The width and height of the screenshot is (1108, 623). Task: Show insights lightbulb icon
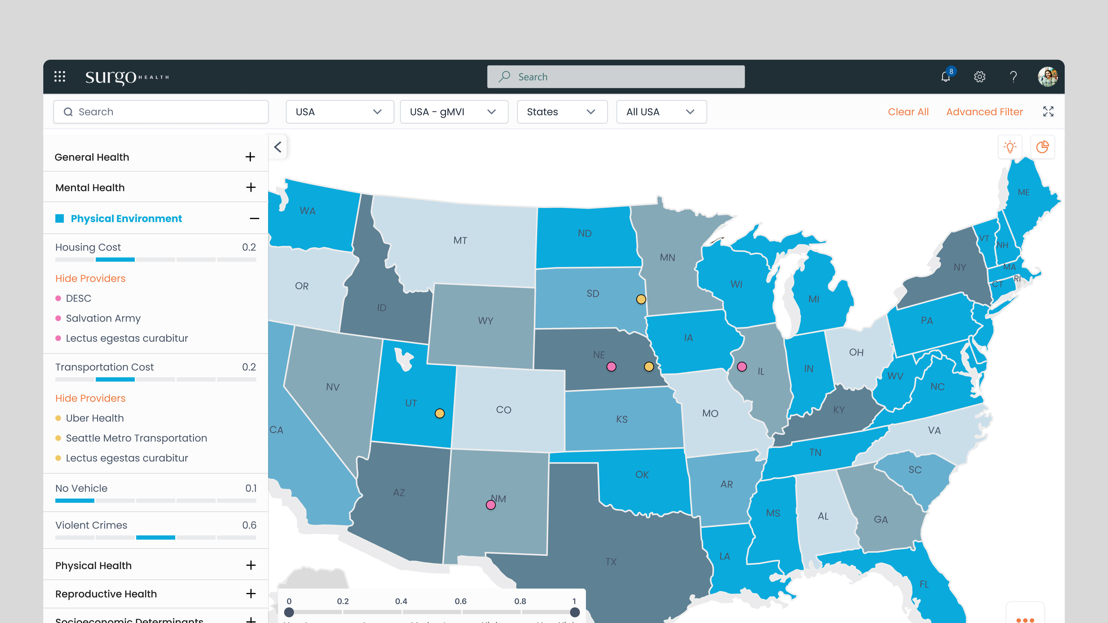click(x=1010, y=147)
